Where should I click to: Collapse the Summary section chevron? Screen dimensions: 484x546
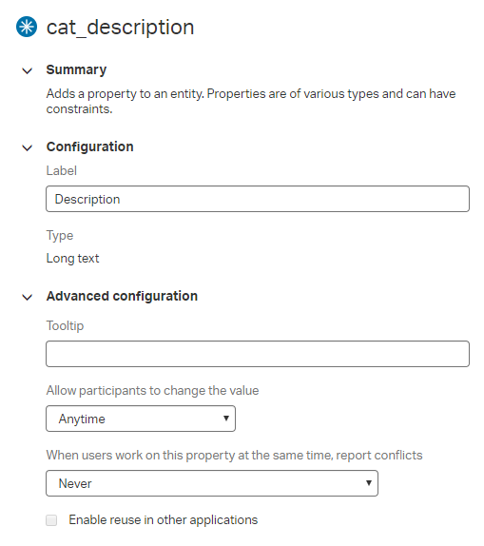[x=28, y=70]
